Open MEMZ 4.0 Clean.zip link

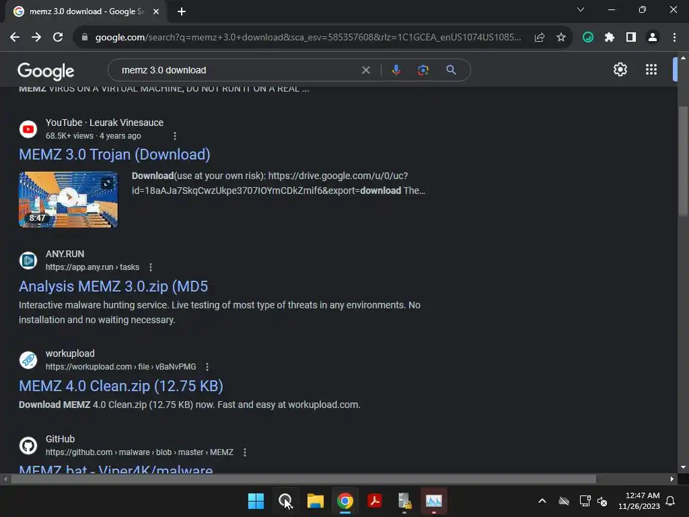click(121, 386)
